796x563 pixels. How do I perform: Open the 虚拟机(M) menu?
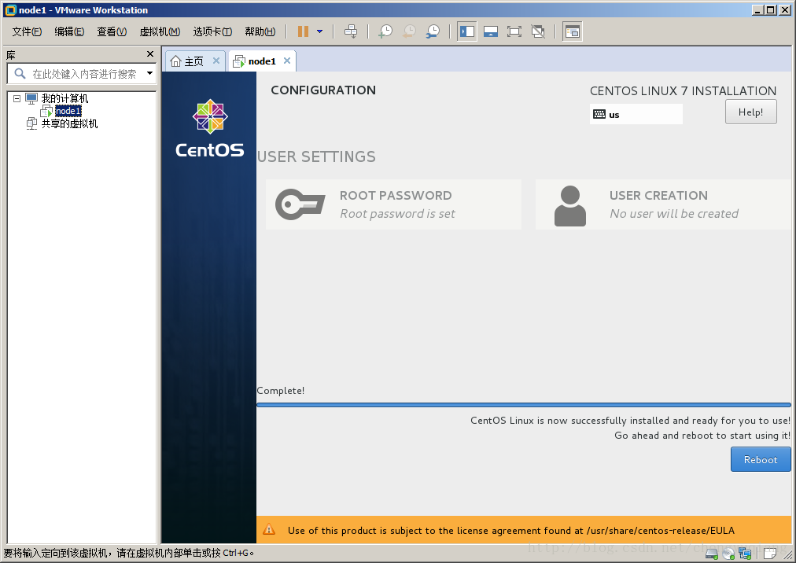[x=160, y=31]
